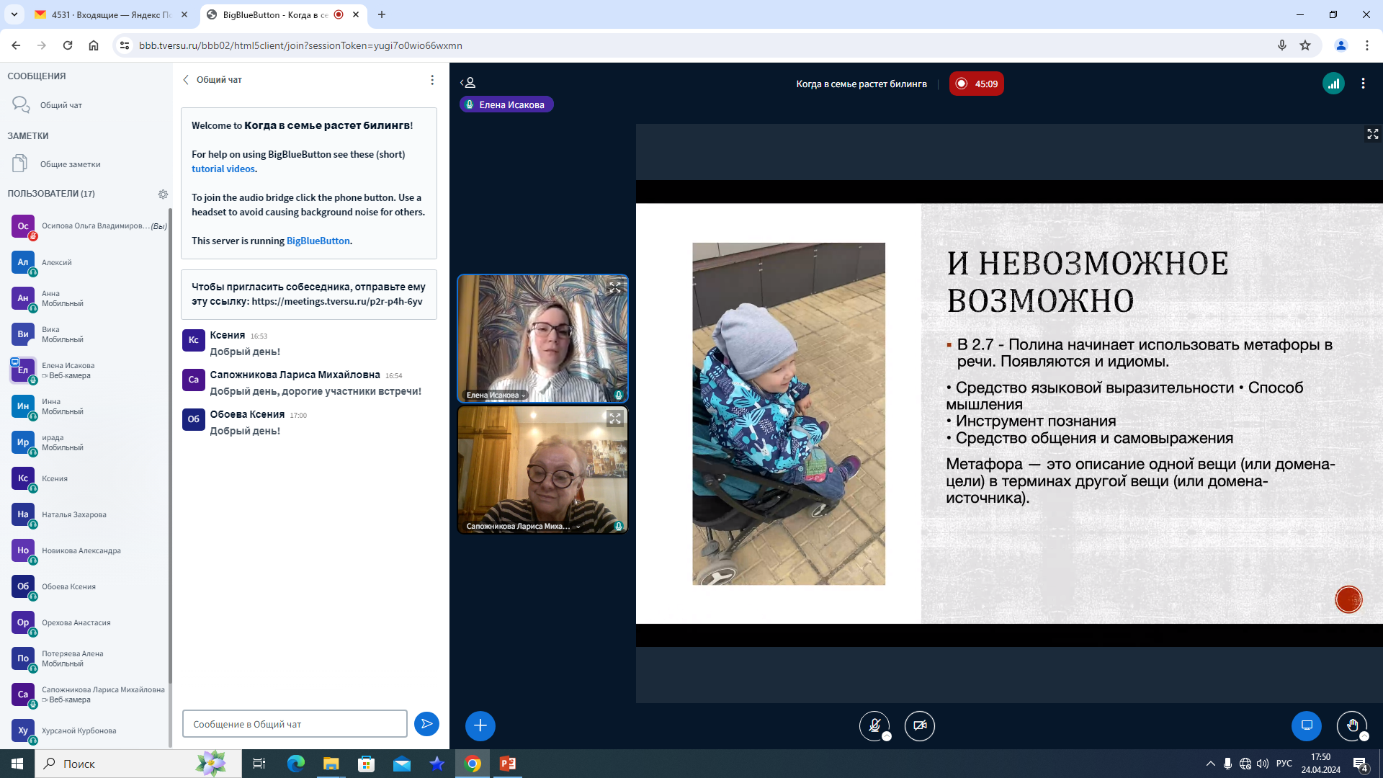Click the raise hand button
Viewport: 1383px width, 778px height.
(1351, 725)
